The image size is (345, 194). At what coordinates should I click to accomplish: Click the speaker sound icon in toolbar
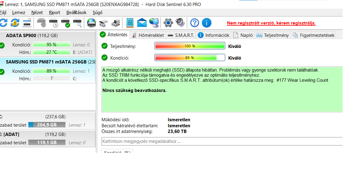click(x=180, y=23)
